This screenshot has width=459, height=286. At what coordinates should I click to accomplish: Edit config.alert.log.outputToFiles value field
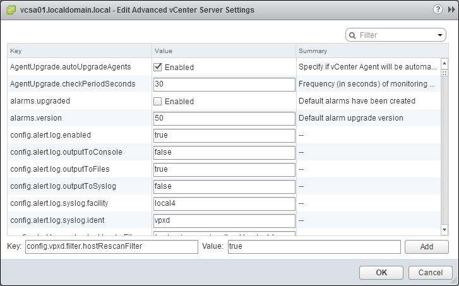[224, 169]
